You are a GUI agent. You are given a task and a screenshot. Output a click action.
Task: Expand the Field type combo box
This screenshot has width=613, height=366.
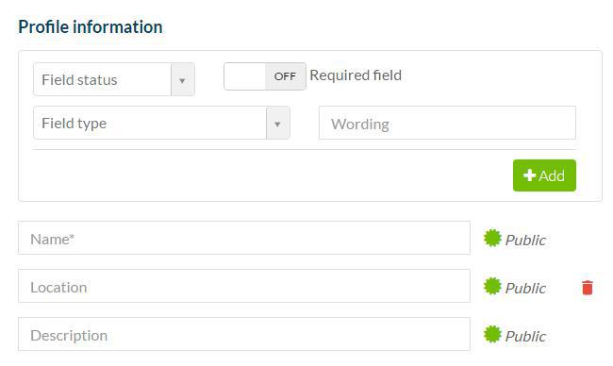pos(161,123)
